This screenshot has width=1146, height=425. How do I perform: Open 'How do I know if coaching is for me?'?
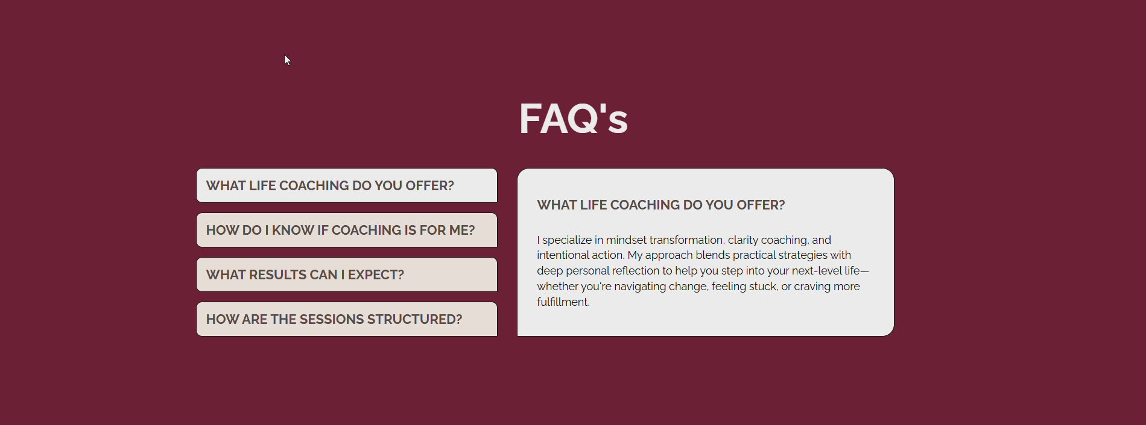coord(347,230)
